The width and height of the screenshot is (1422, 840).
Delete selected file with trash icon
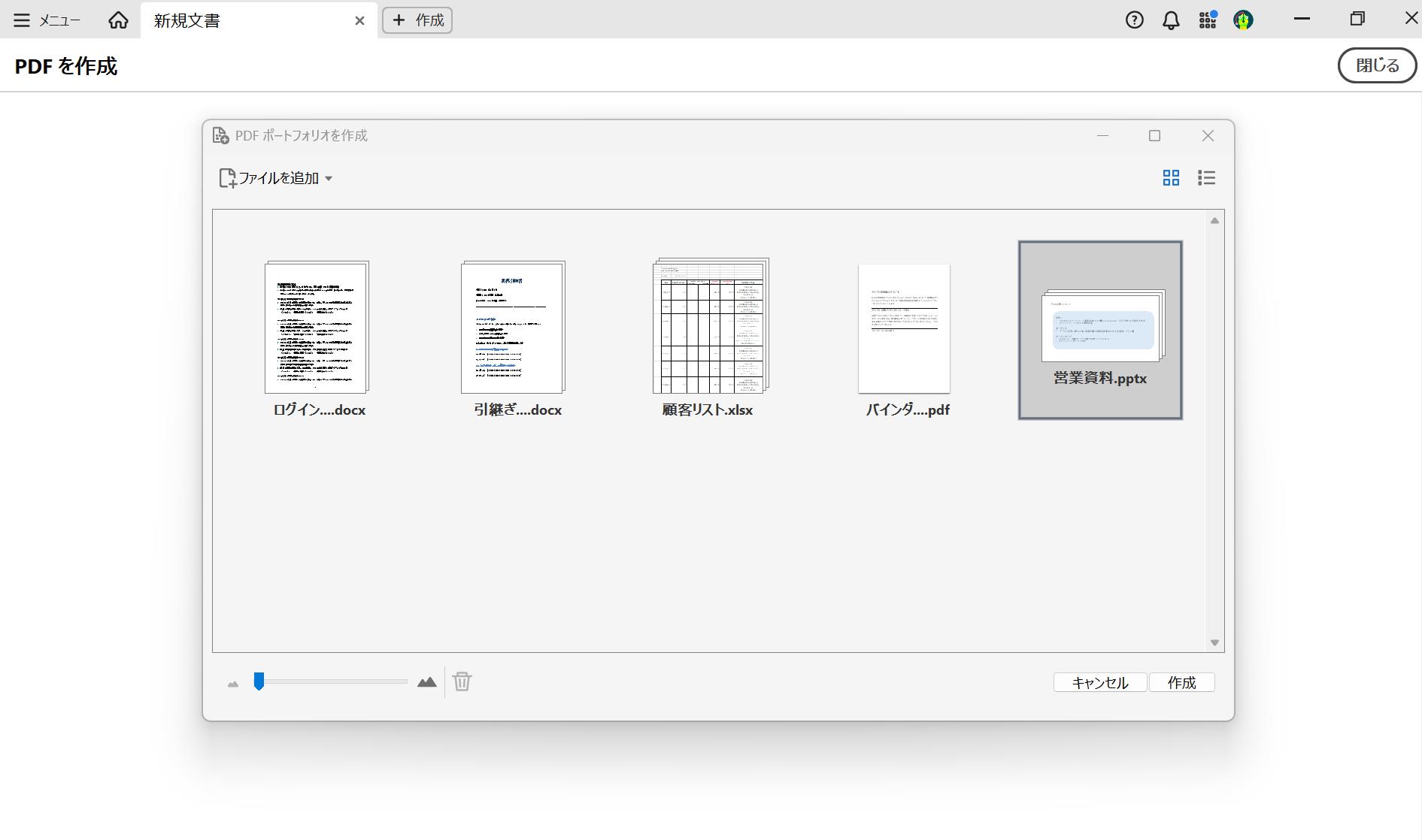[x=462, y=681]
